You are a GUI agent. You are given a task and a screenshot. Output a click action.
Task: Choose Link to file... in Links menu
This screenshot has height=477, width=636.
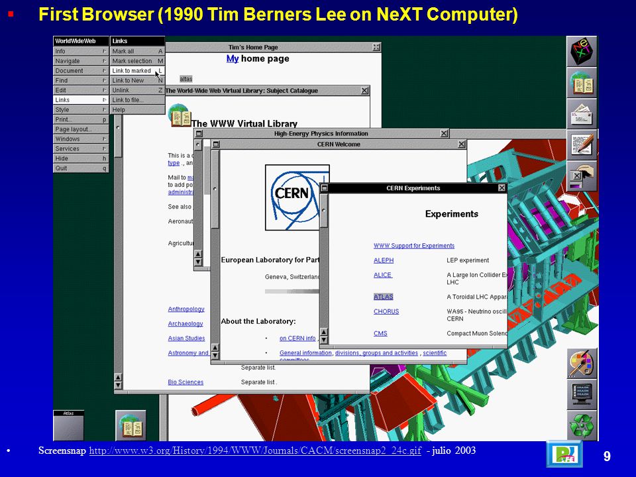click(x=138, y=100)
